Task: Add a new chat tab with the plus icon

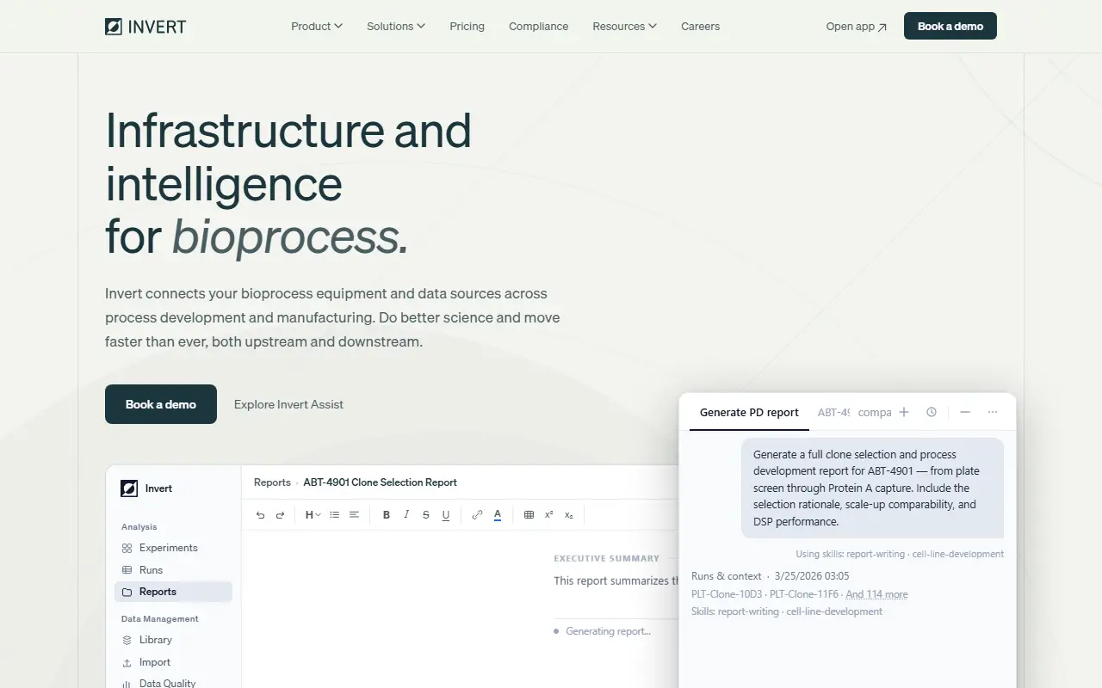Action: (904, 413)
